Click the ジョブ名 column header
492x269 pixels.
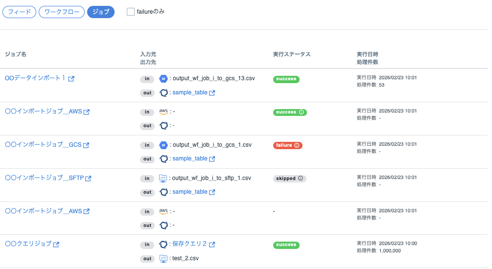(x=16, y=54)
